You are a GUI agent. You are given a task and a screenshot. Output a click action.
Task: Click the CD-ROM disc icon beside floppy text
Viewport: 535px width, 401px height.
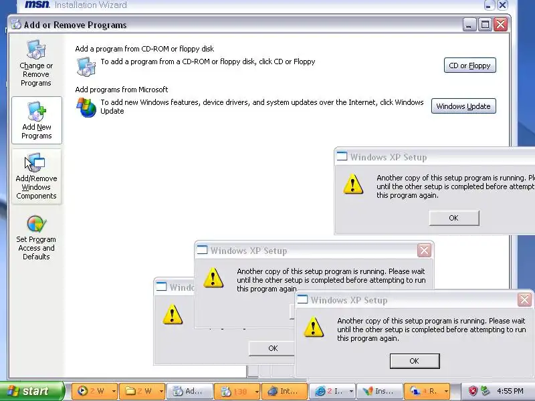86,66
